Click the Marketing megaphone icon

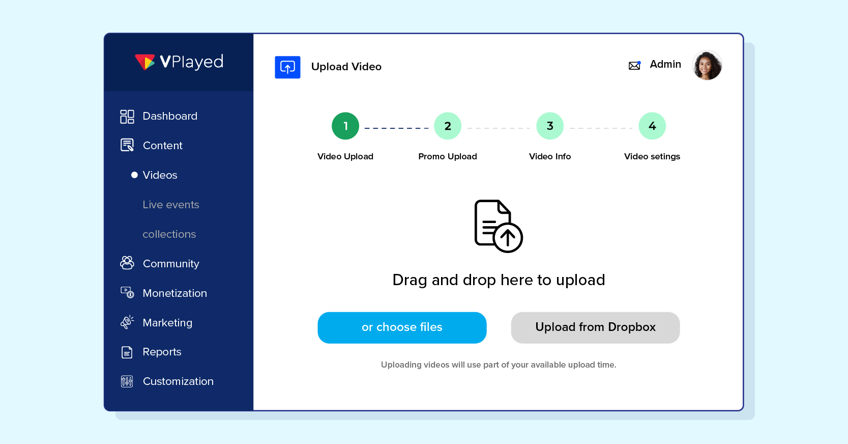127,322
